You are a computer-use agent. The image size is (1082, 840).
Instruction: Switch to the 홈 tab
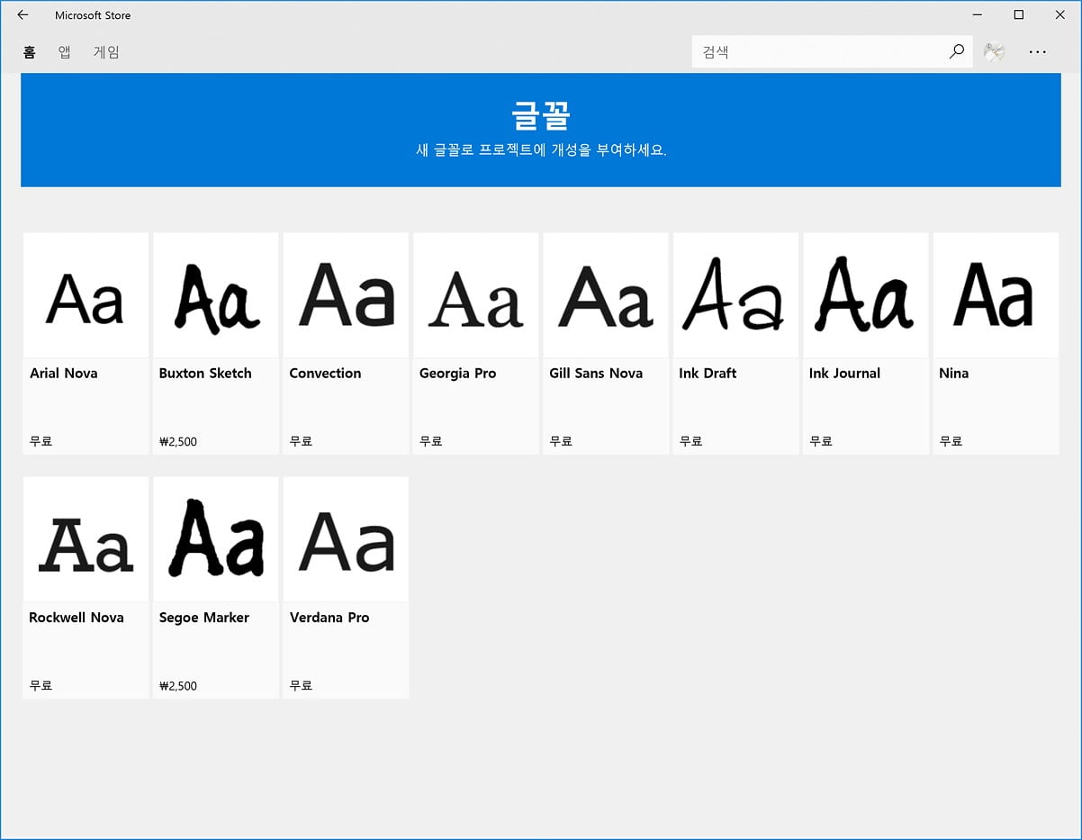(x=30, y=52)
